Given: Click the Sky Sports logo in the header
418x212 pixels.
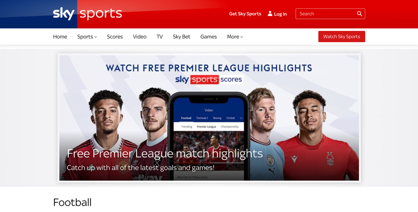Looking at the screenshot, I should click(x=88, y=13).
